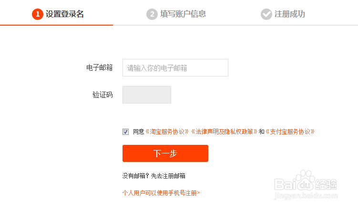Select the 注册成功 step label

click(x=289, y=14)
